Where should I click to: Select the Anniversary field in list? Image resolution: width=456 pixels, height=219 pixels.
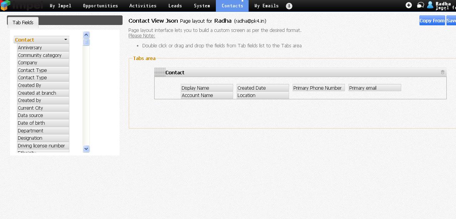click(30, 48)
